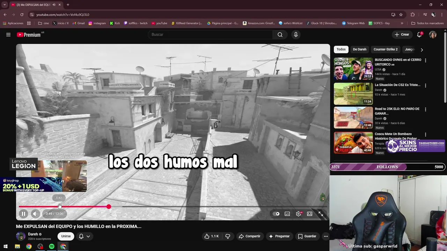
Task: Open the Kick bookmark
Action: tap(115, 23)
